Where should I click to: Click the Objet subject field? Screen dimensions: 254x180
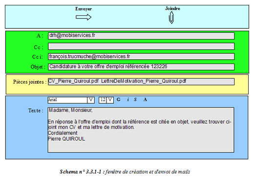(x=141, y=67)
